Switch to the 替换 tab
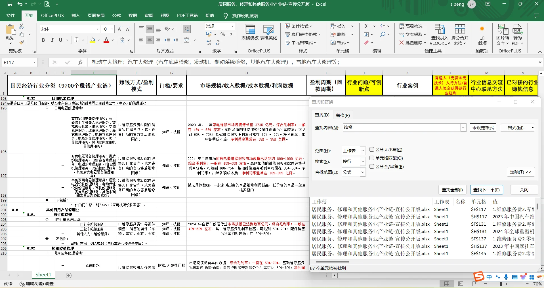 click(342, 115)
